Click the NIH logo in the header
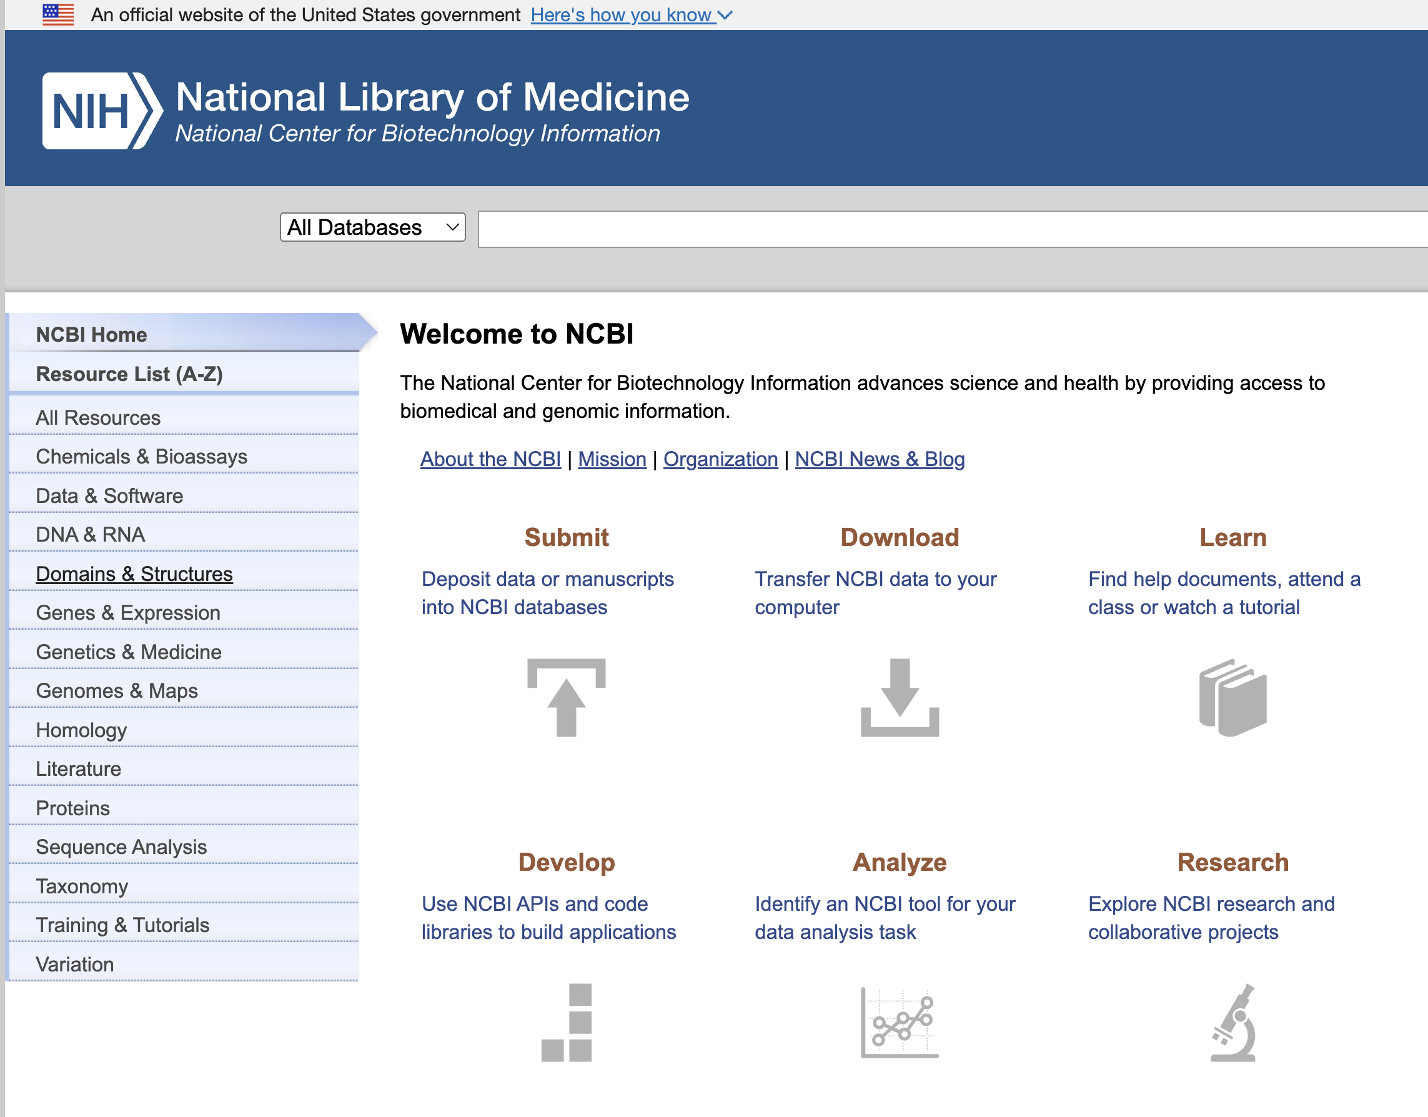 101,111
